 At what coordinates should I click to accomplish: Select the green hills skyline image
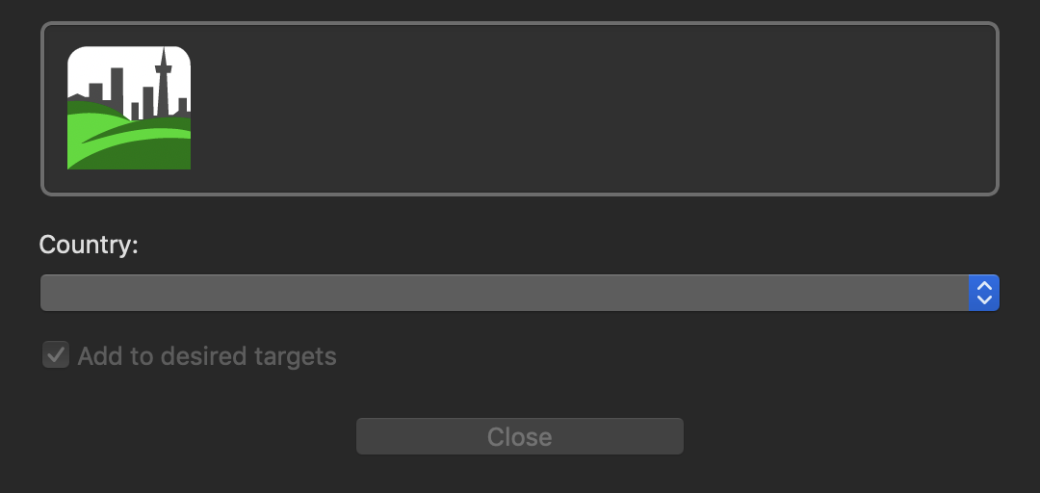(129, 108)
